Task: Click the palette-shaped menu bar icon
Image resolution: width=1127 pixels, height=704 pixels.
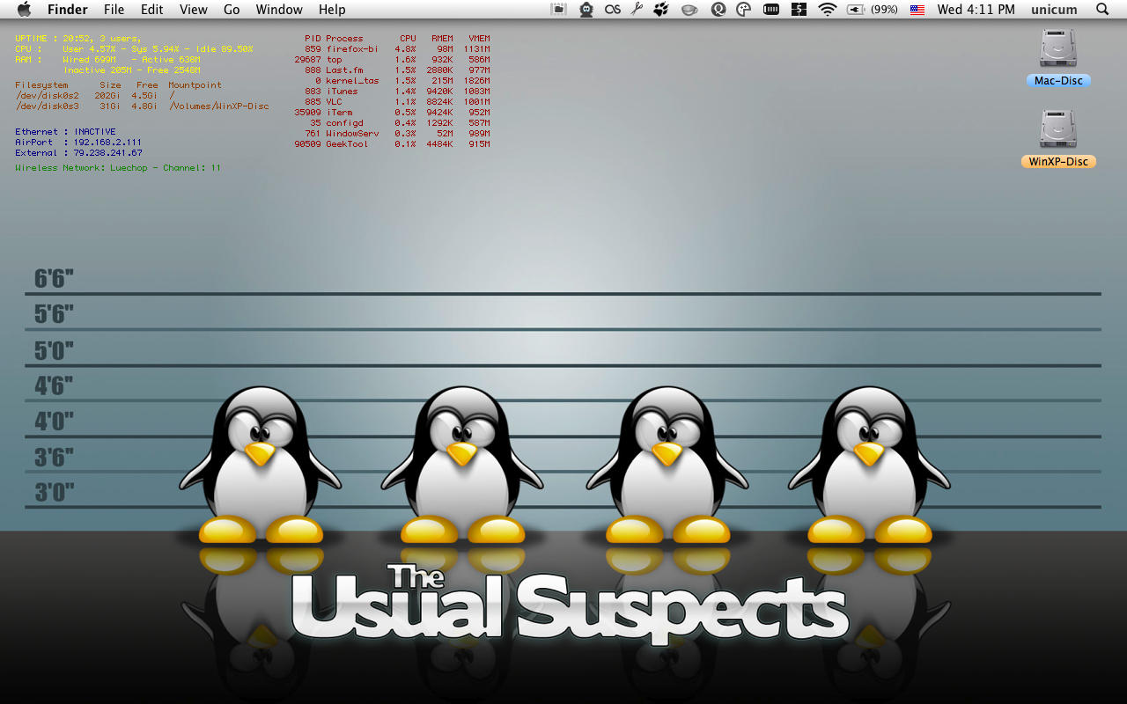Action: pos(744,10)
